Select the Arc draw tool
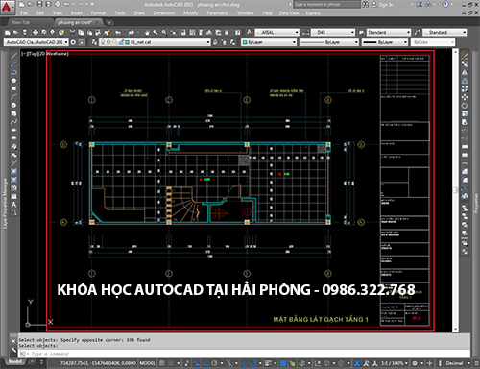Image resolution: width=480 pixels, height=369 pixels. click(13, 97)
